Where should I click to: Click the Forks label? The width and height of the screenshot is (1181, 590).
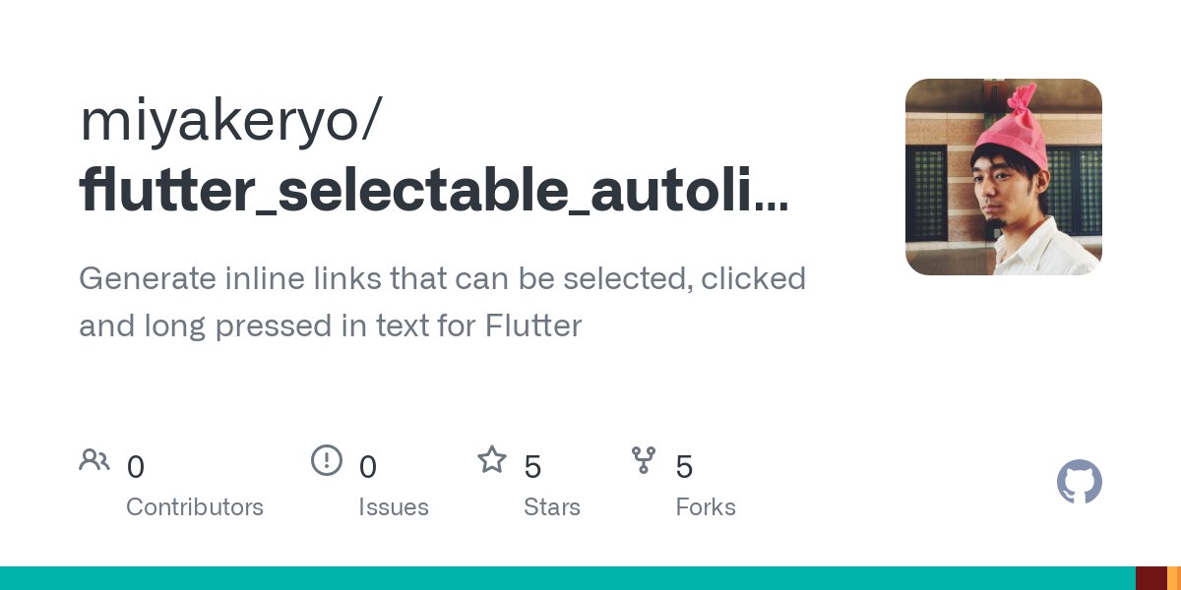(x=706, y=507)
